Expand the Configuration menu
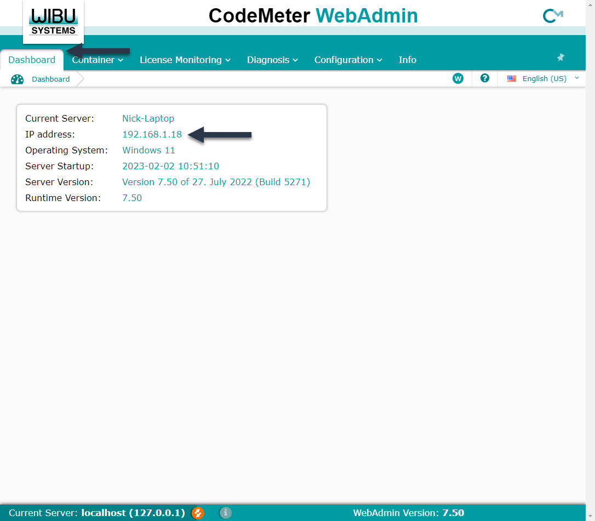The image size is (595, 521). click(348, 60)
